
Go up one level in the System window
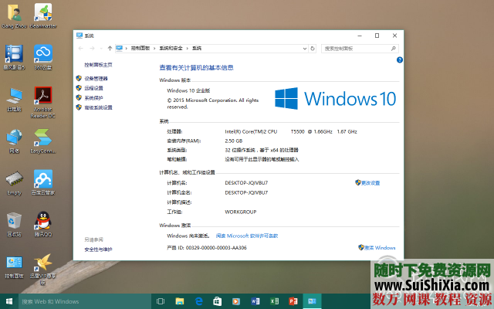coord(110,48)
